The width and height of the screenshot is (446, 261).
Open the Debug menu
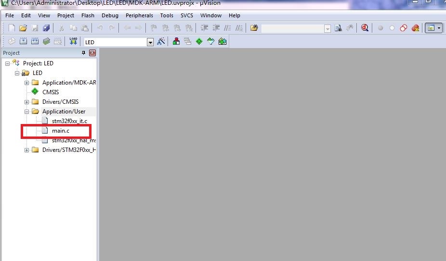(110, 15)
